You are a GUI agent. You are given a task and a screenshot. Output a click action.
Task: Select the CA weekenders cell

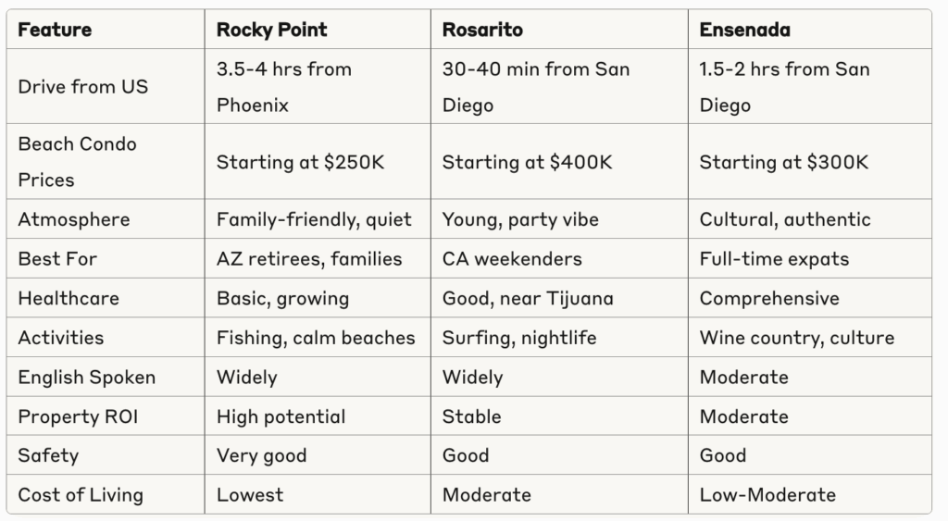coord(512,259)
